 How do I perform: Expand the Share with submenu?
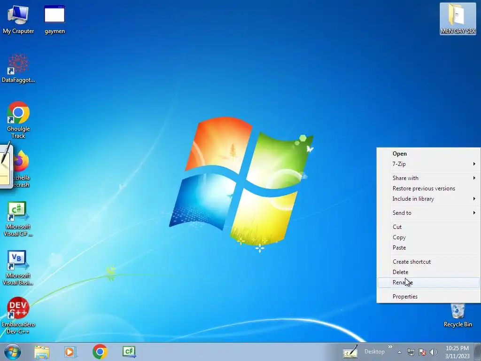[429, 178]
